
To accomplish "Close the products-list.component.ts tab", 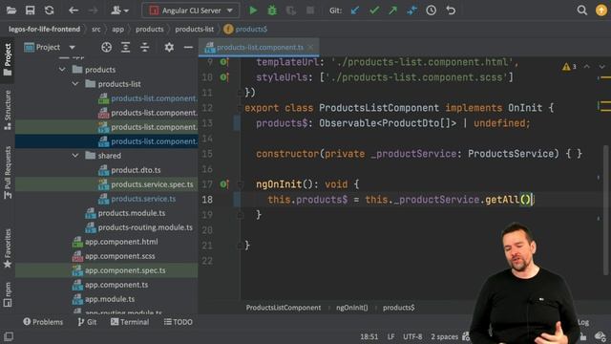I will tap(310, 47).
